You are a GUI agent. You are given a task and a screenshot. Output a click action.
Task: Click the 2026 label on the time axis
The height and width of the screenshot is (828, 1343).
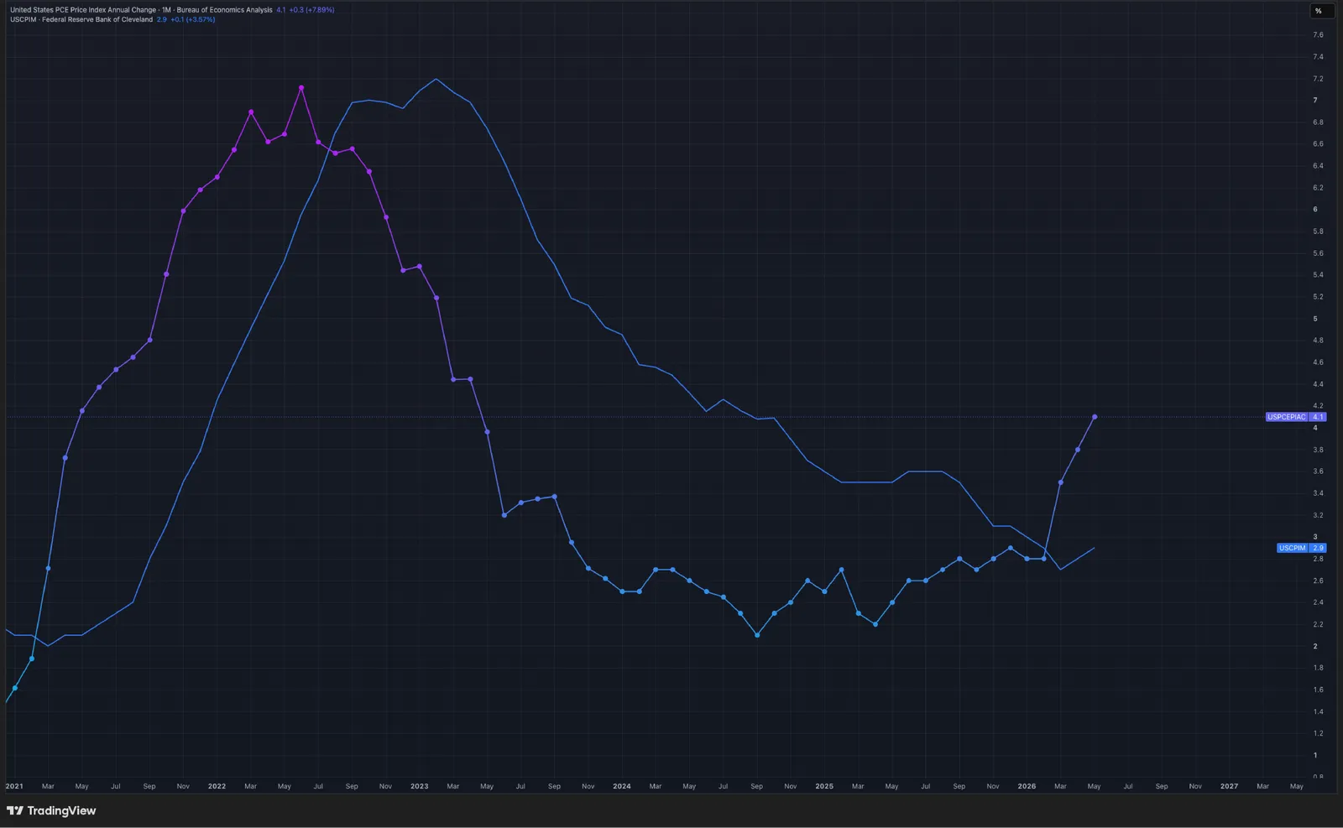click(1027, 786)
